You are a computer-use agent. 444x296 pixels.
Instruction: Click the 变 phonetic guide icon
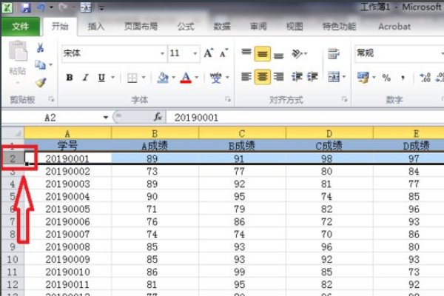(216, 78)
